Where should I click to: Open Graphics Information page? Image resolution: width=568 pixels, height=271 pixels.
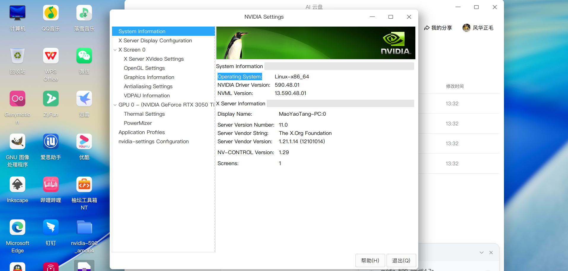[x=149, y=77]
